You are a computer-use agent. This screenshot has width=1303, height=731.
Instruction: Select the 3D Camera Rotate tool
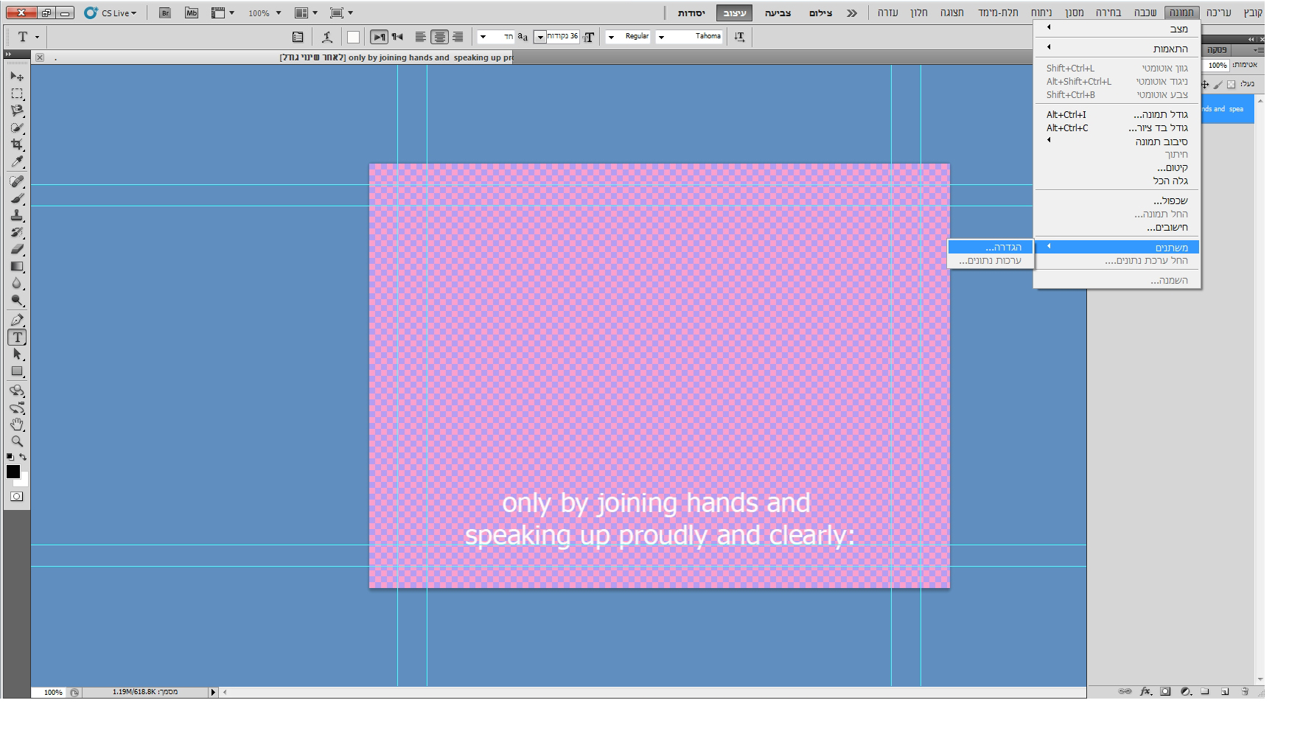pos(17,408)
